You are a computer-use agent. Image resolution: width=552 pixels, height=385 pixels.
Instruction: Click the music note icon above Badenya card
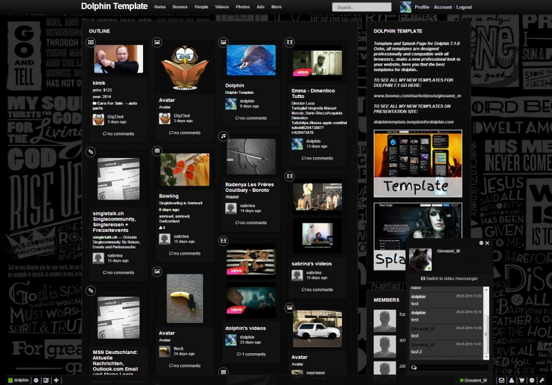coord(223,136)
